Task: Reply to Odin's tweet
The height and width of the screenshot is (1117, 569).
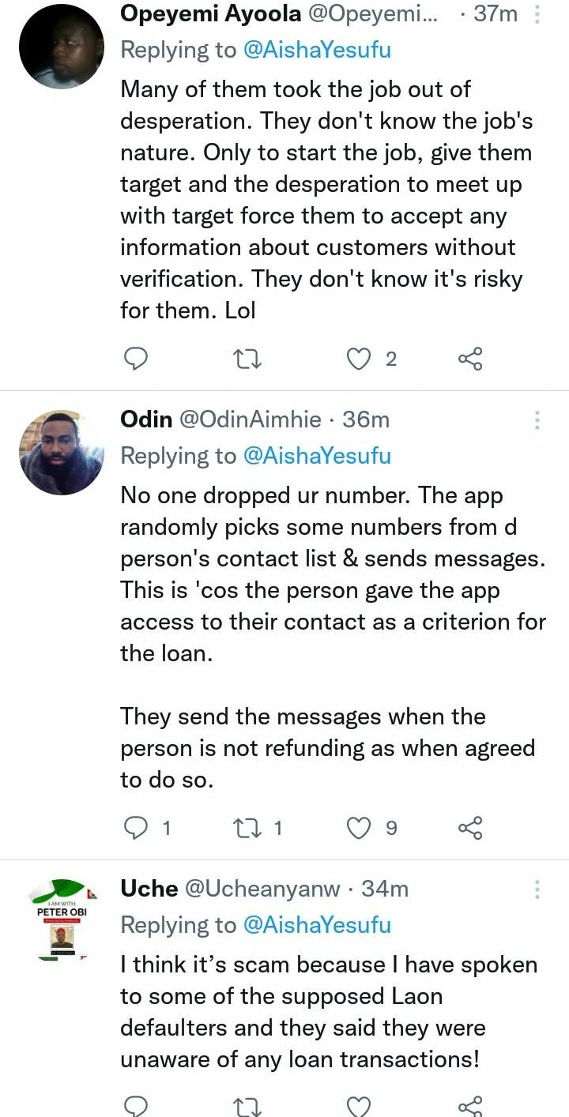Action: [137, 828]
